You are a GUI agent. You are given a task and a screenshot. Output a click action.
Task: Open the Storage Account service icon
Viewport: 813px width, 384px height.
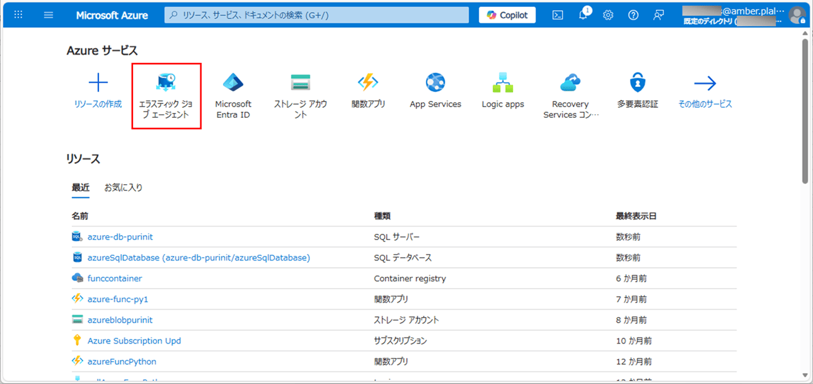[x=301, y=83]
